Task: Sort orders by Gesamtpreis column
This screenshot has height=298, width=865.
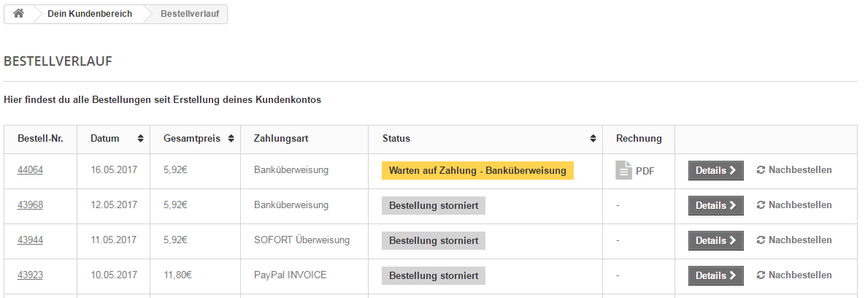Action: click(231, 139)
